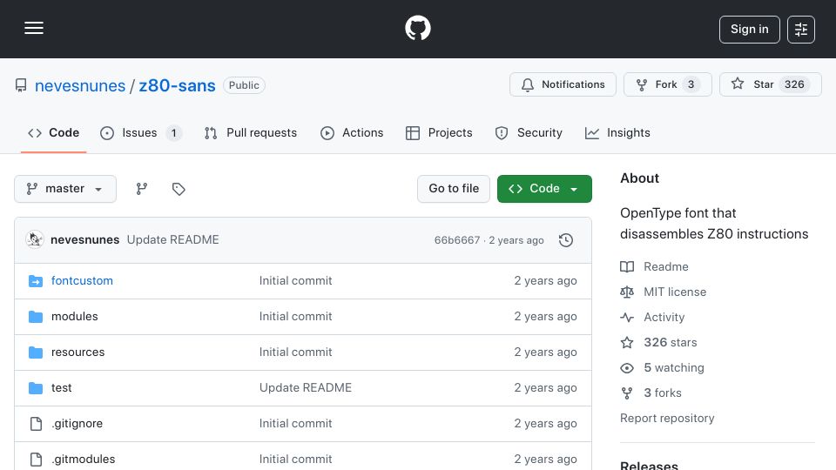Click the Go to file button

[454, 189]
